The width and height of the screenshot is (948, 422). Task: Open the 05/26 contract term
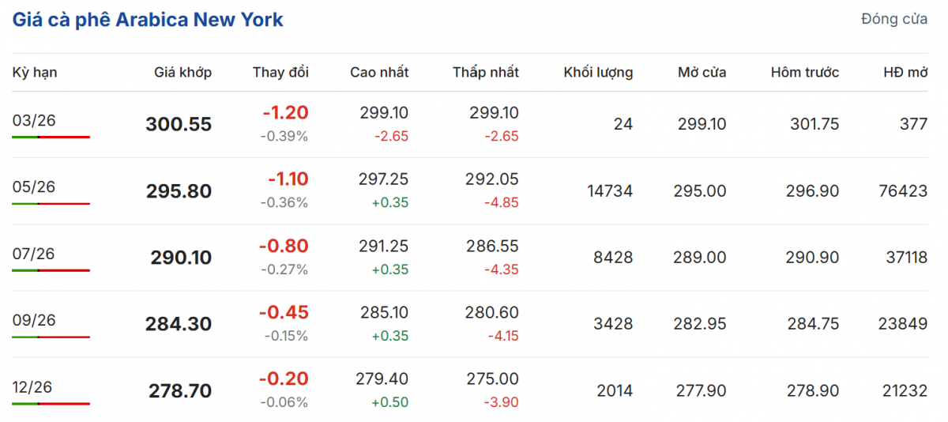point(34,187)
